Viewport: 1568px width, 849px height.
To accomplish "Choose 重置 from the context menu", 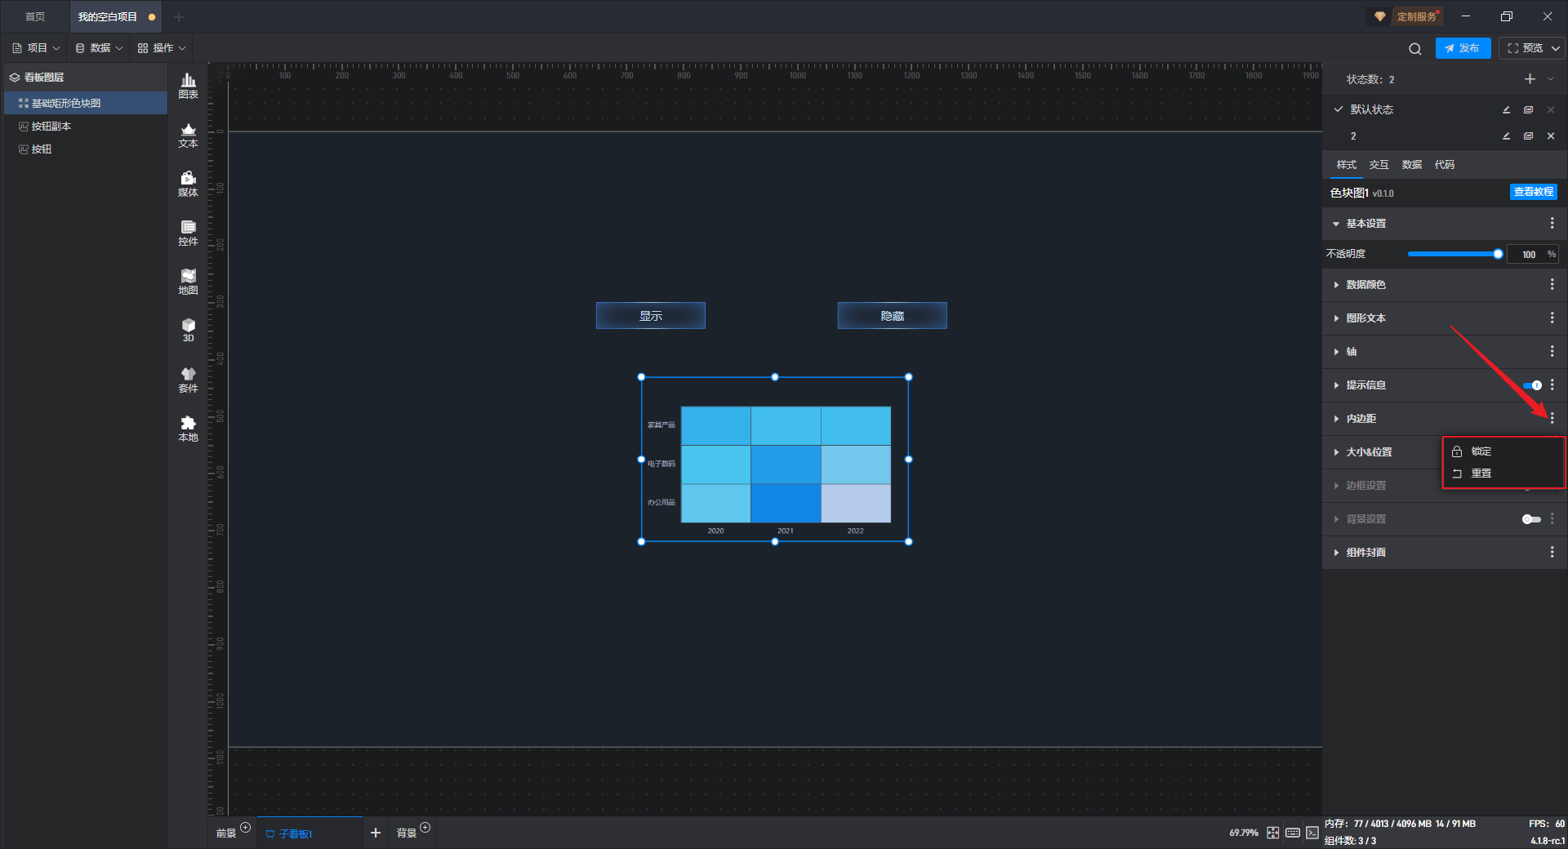I will pos(1503,473).
